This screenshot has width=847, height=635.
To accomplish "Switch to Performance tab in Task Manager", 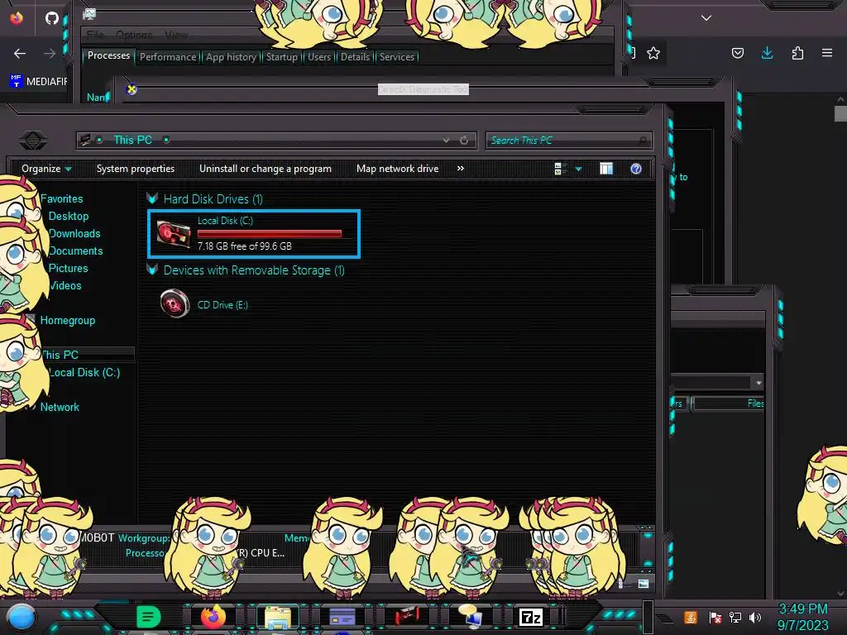I will pos(167,57).
